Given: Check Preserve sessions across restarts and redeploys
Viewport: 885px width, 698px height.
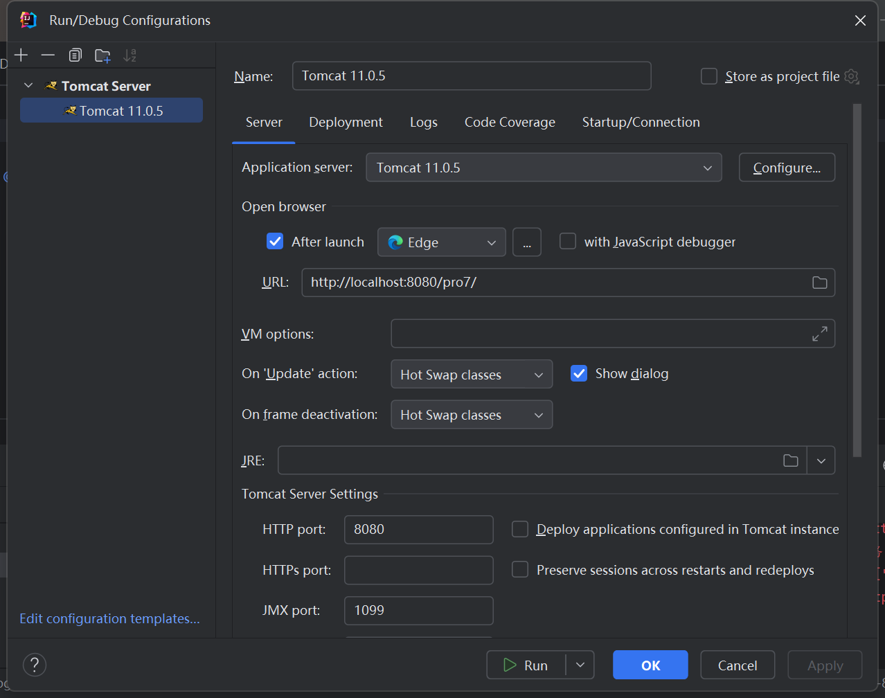Looking at the screenshot, I should (x=520, y=570).
